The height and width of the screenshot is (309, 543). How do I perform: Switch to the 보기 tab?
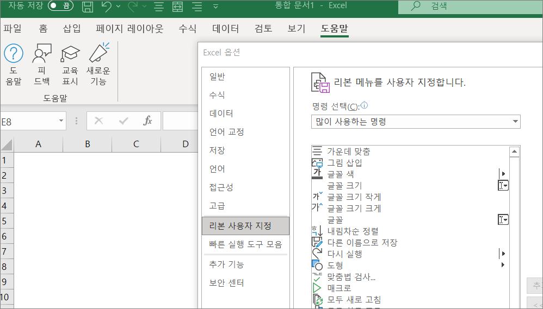click(x=297, y=28)
